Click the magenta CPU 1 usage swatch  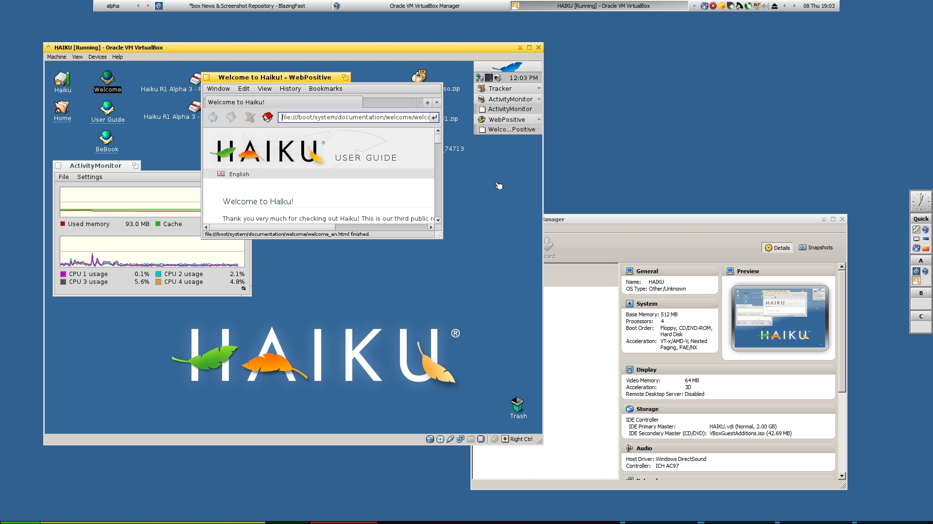click(63, 274)
